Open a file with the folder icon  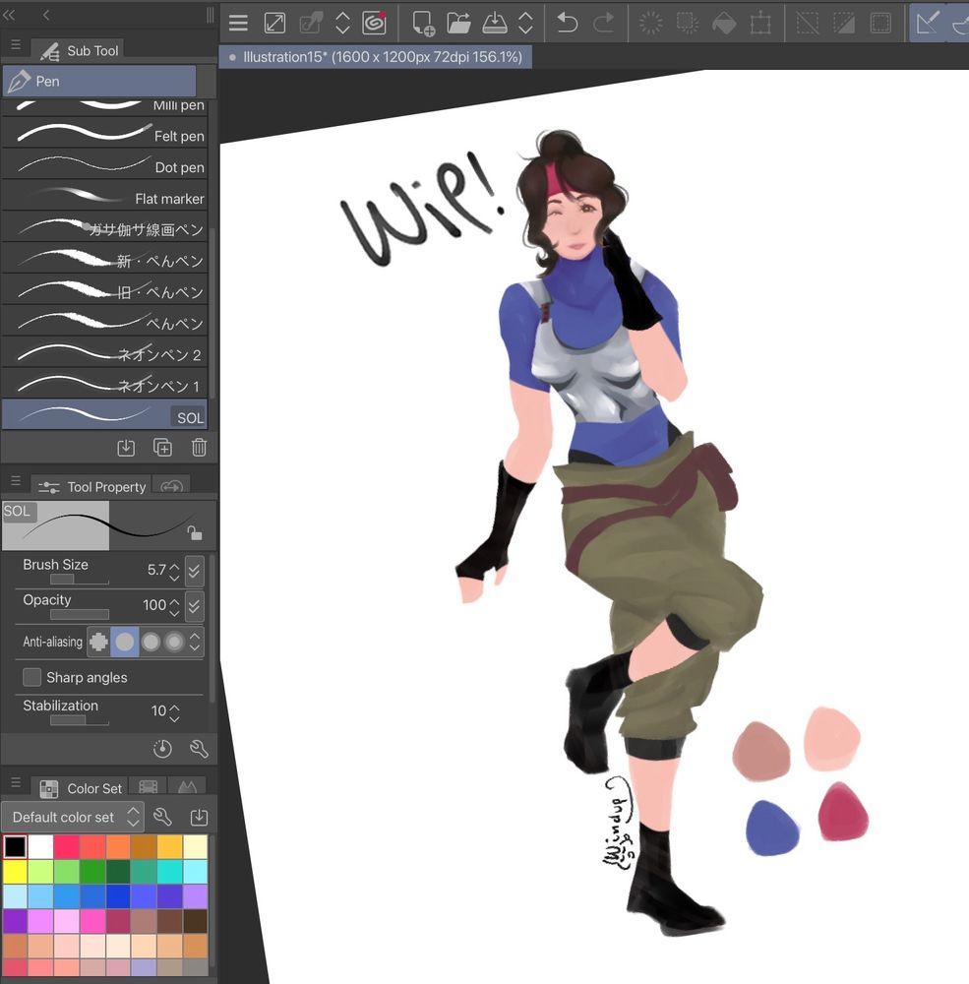click(458, 24)
